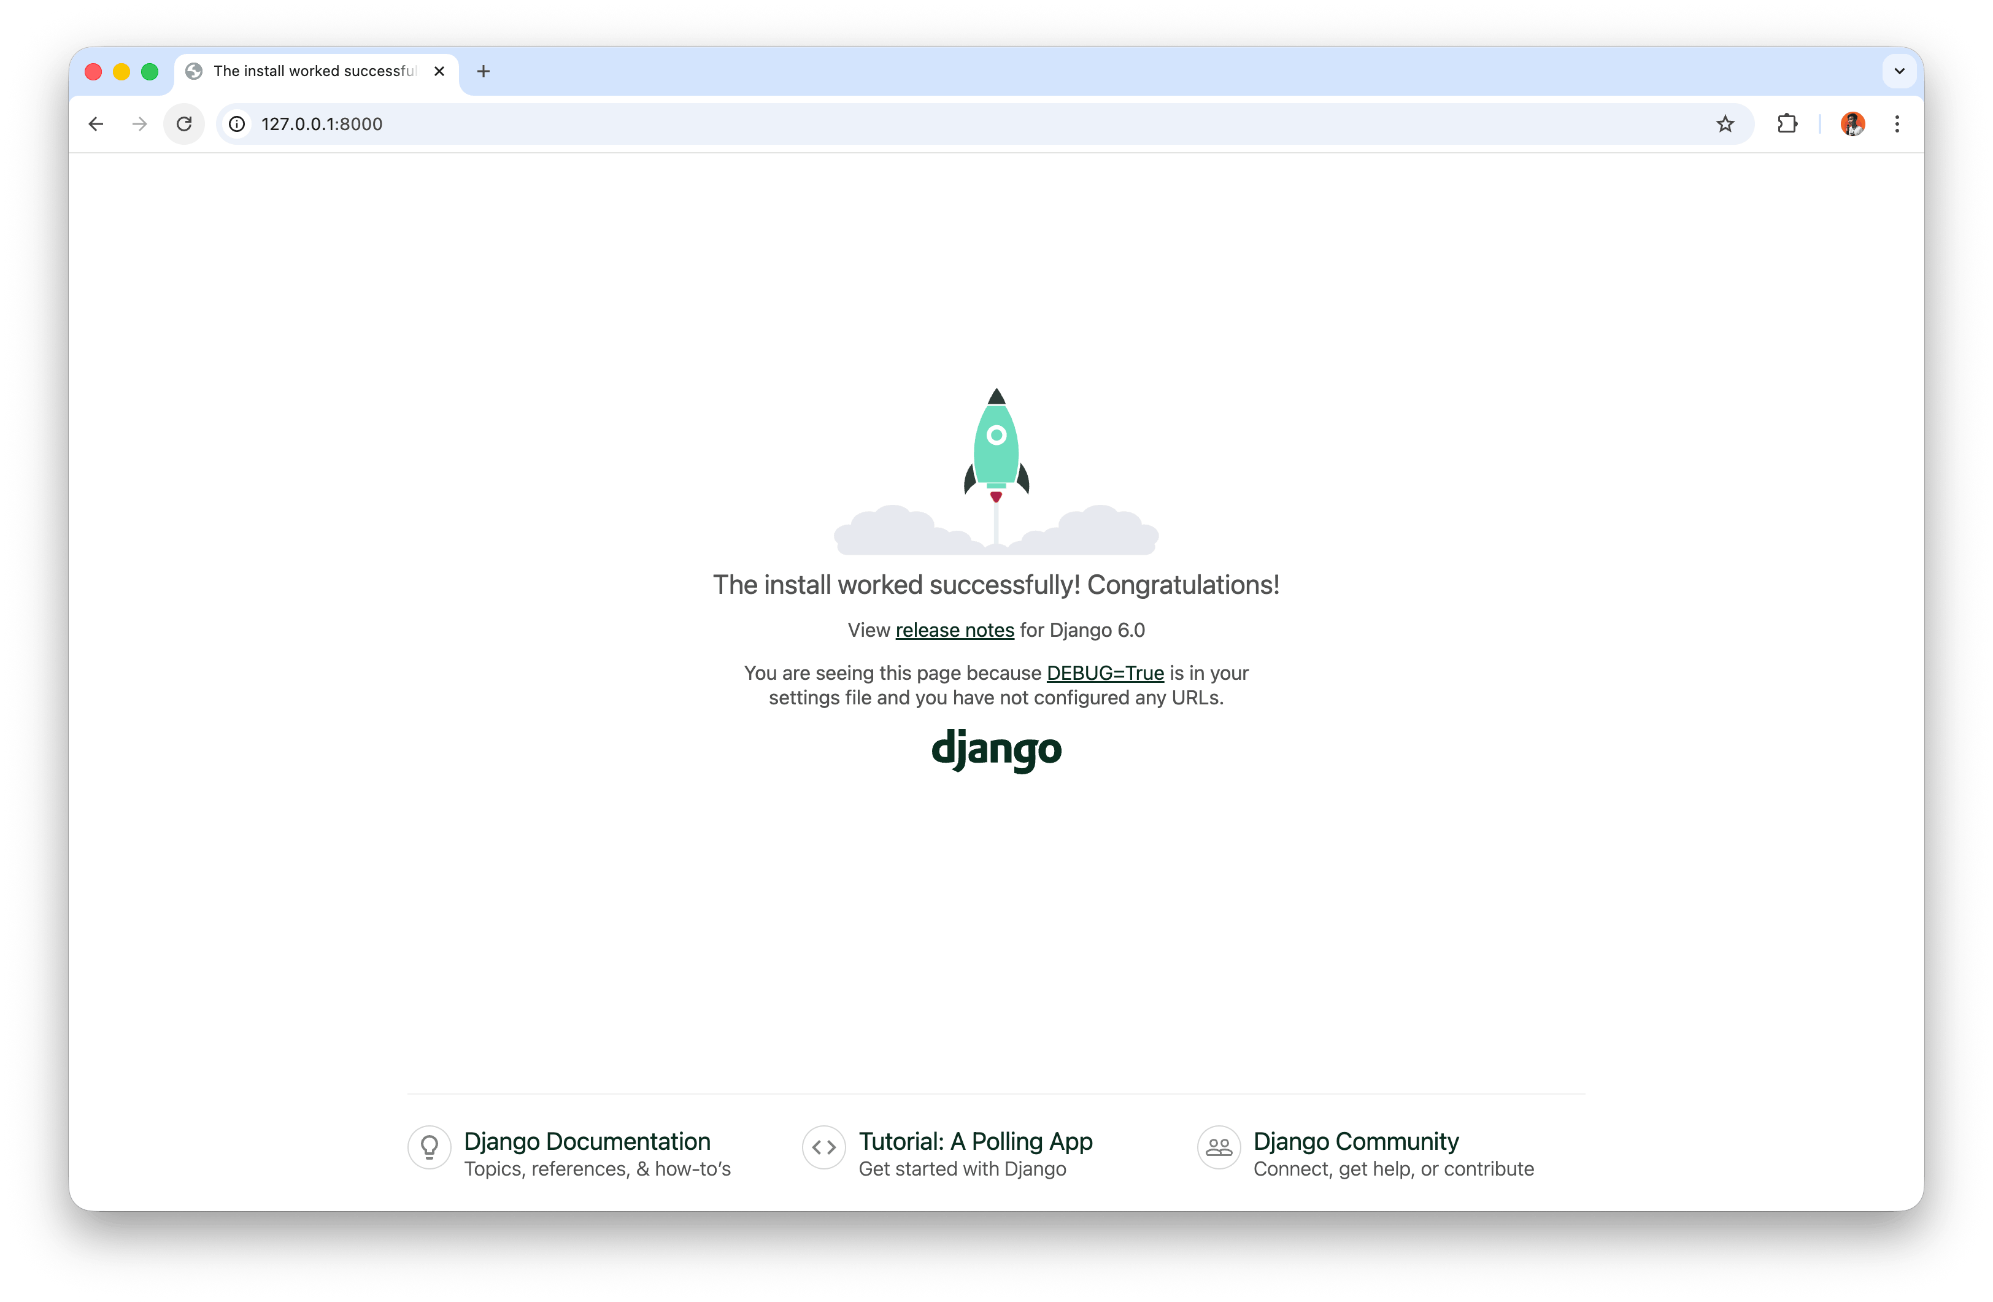
Task: Select the Django Community people icon
Action: click(x=1219, y=1148)
